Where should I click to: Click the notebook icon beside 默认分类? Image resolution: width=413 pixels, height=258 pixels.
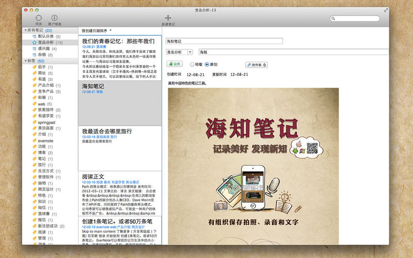[34, 36]
